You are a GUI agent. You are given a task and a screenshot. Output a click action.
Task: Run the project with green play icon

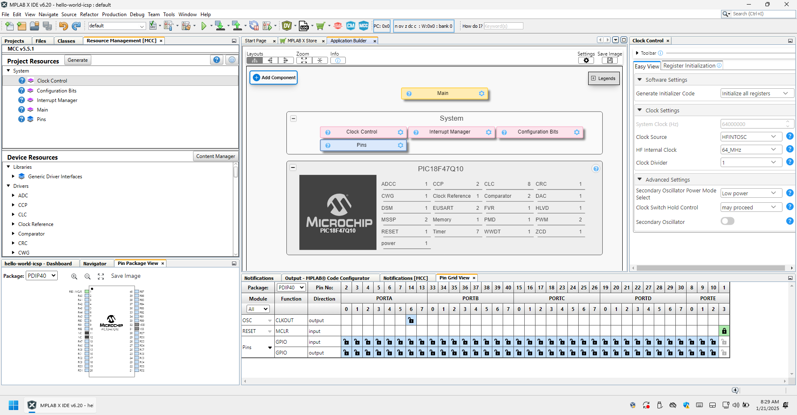[x=204, y=26]
